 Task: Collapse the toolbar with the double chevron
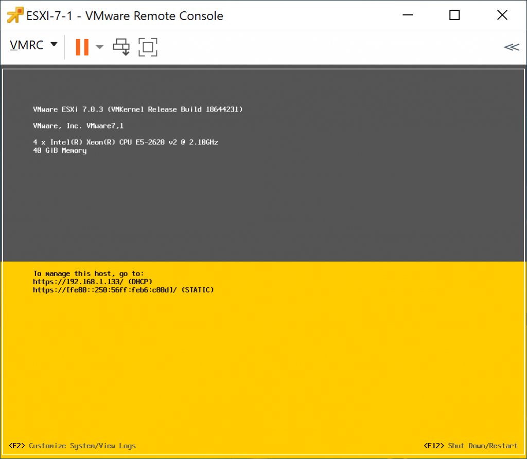(x=512, y=47)
